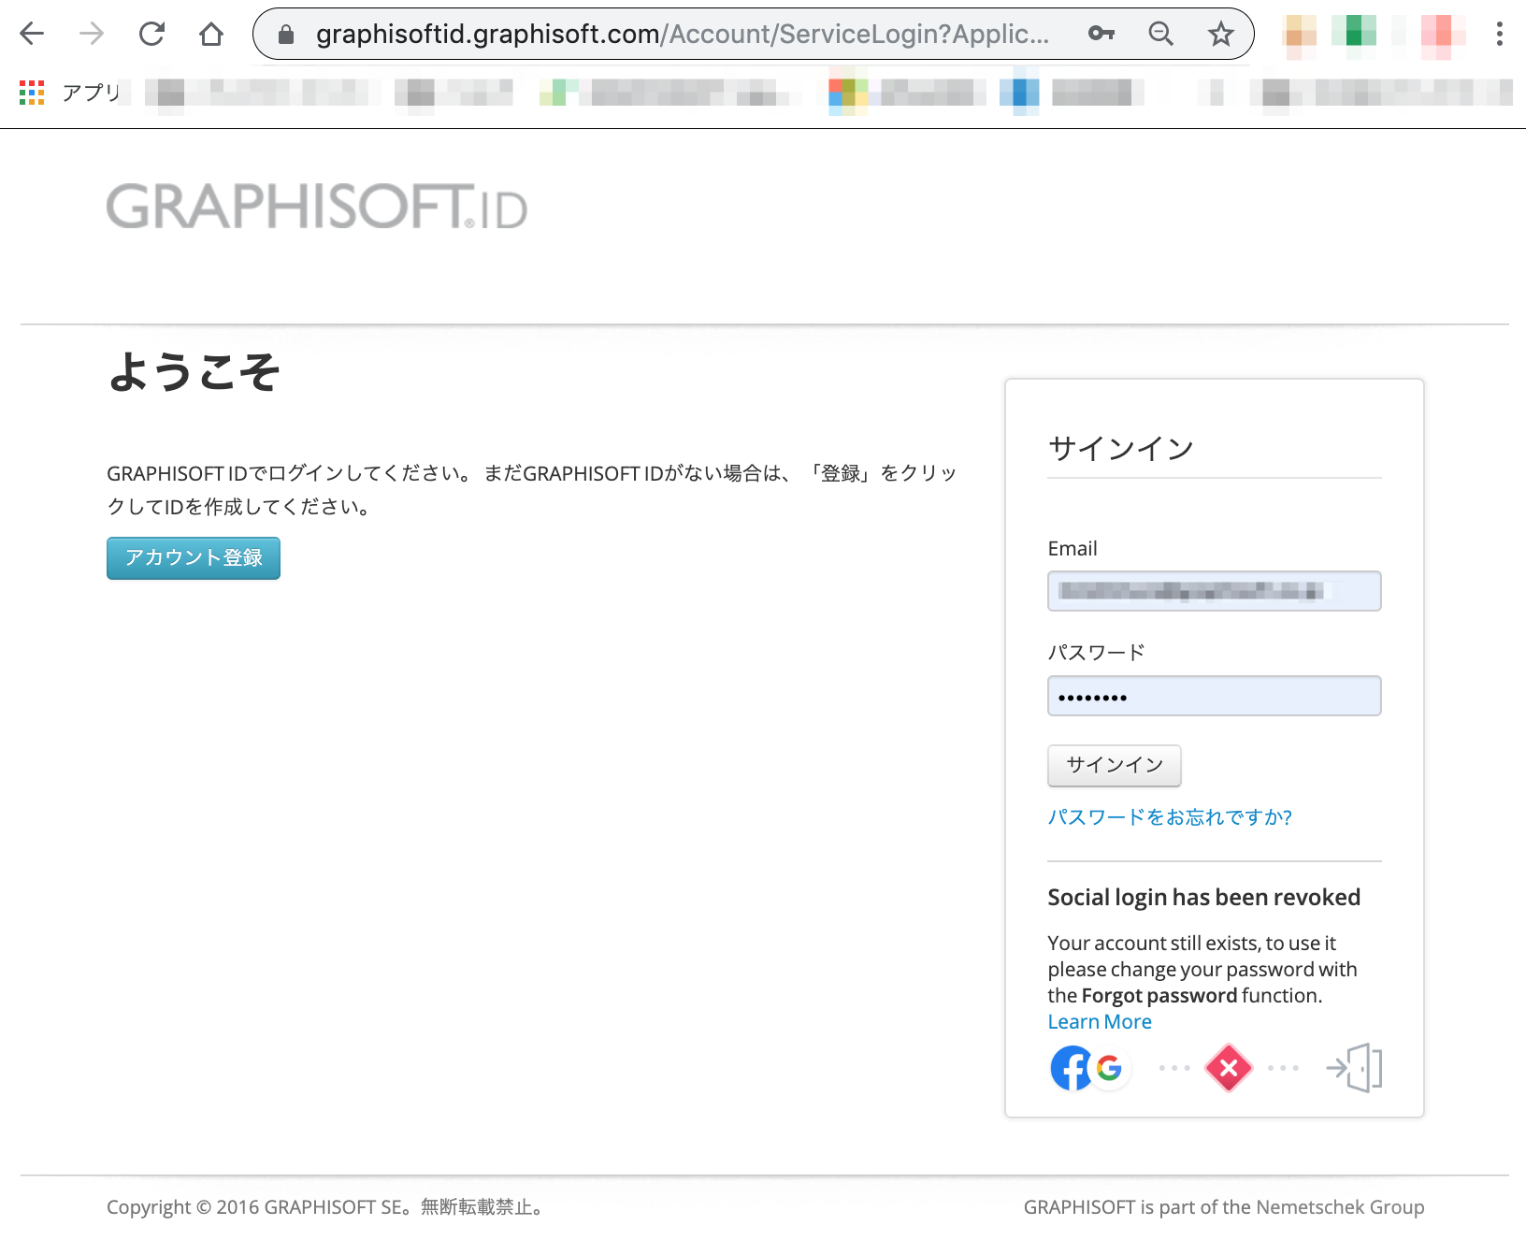The image size is (1526, 1240).
Task: Focus the Email input field
Action: 1215,591
